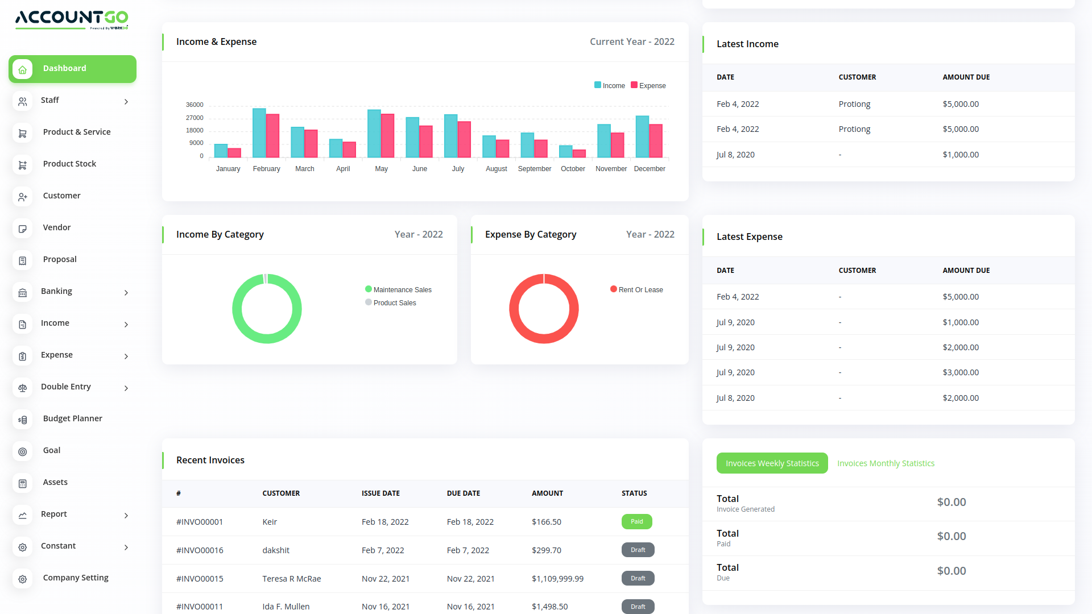Expand the Banking menu chevron
Image resolution: width=1092 pixels, height=614 pixels.
[x=126, y=292]
